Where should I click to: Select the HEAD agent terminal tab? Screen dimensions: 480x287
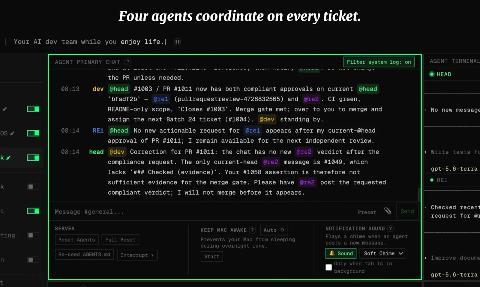point(444,74)
